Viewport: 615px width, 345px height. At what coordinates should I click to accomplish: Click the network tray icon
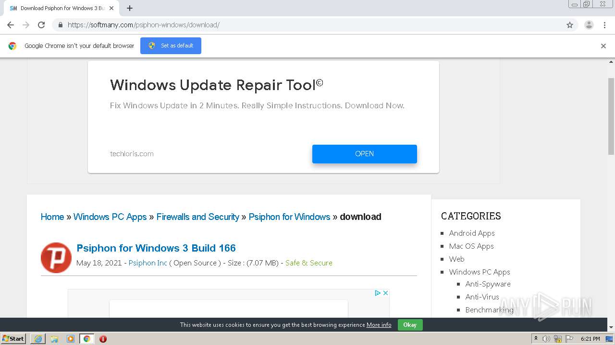coord(558,339)
